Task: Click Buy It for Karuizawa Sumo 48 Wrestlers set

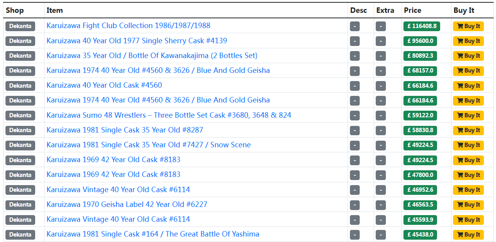Action: point(468,115)
